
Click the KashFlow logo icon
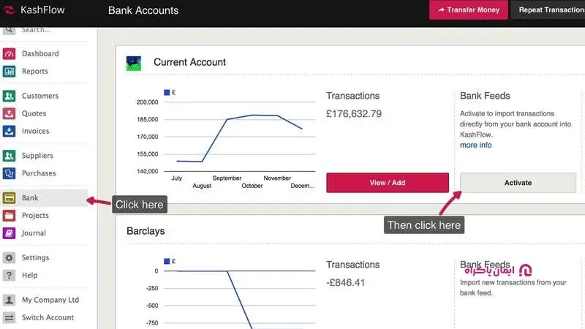(10, 10)
